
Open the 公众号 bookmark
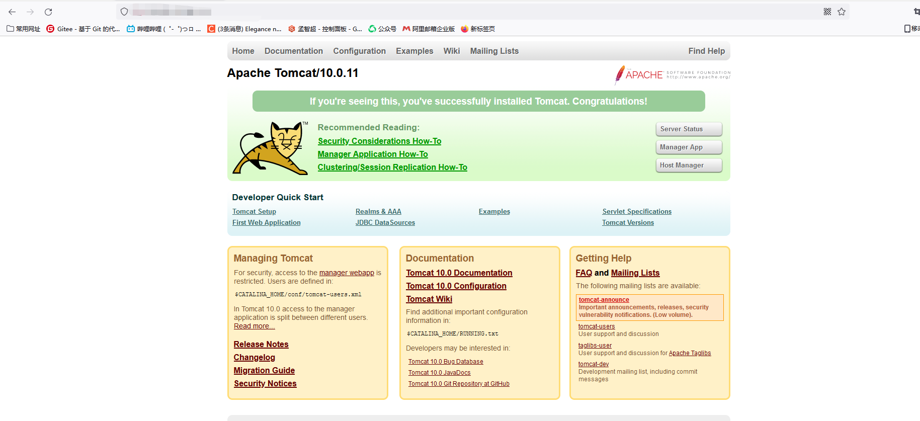coord(382,29)
